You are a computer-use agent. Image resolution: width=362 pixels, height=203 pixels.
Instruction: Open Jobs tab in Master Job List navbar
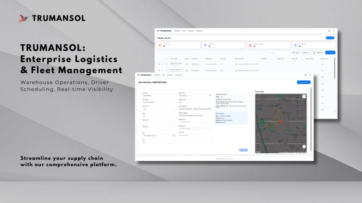pos(184,31)
